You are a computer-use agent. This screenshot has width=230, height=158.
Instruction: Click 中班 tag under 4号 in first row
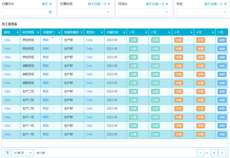201,40
